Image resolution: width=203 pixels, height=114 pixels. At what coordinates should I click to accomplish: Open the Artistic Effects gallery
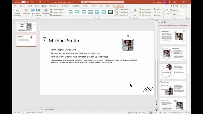(38, 12)
